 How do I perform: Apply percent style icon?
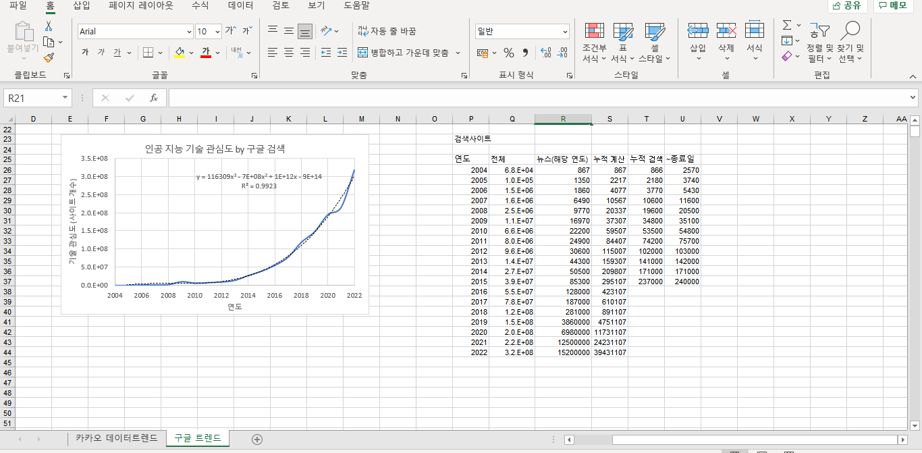509,53
